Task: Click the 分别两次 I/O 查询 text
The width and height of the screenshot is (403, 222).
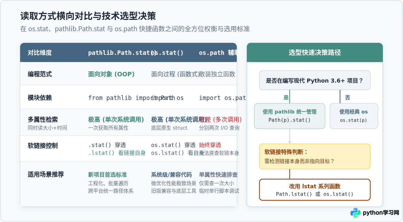Action: pyautogui.click(x=219, y=128)
